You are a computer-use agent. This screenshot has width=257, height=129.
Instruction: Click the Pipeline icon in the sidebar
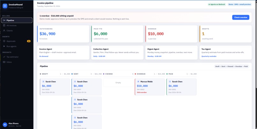click(4, 20)
